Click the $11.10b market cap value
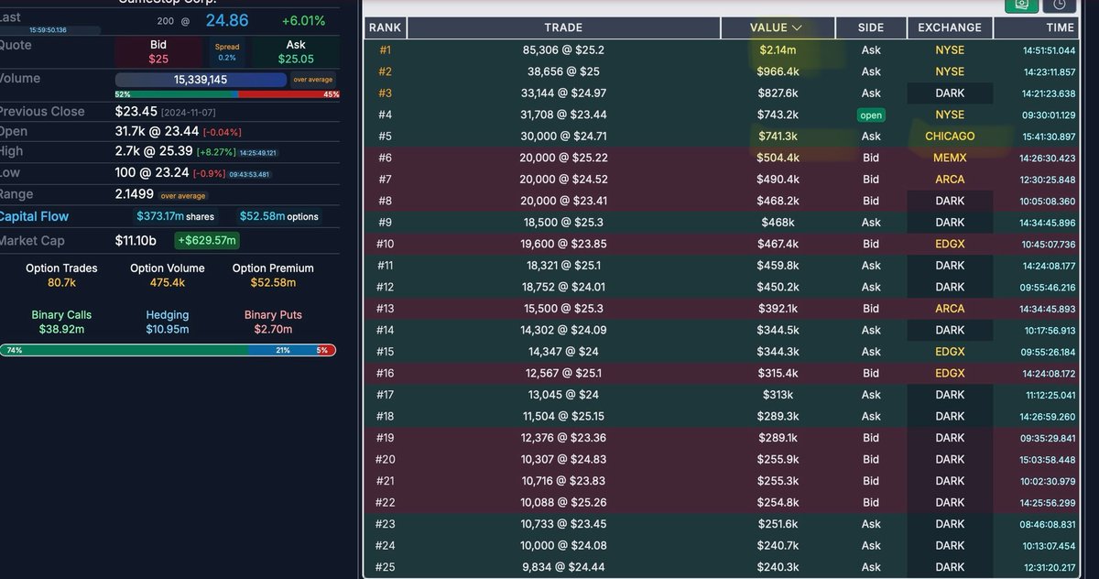 point(136,240)
